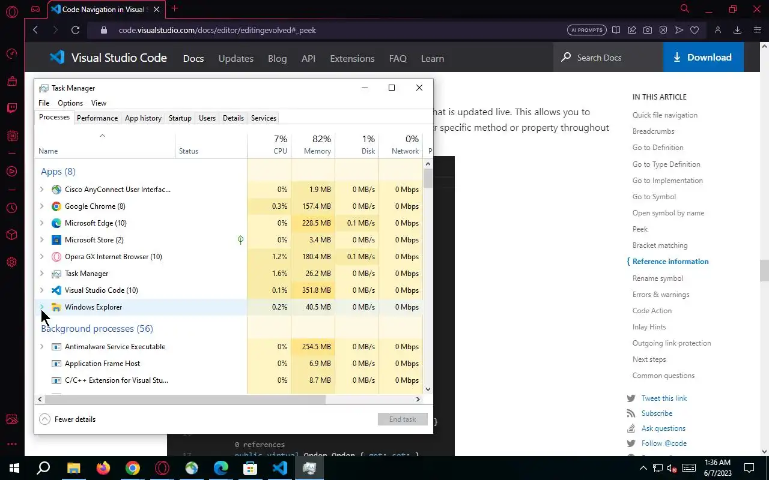Image resolution: width=769 pixels, height=480 pixels.
Task: Click Rename symbol in article outline
Action: 658,278
